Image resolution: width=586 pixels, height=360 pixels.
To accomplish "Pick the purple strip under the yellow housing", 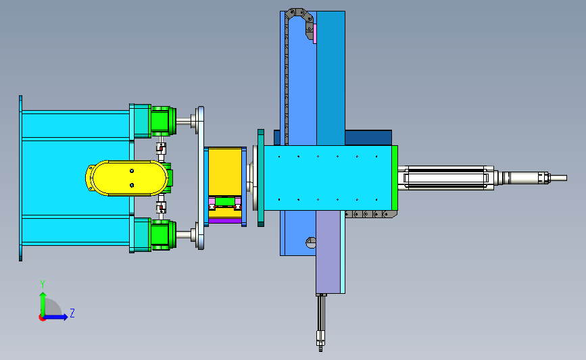I will coord(225,221).
